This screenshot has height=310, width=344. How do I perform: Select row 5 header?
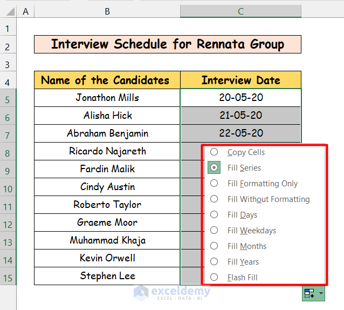(8, 98)
